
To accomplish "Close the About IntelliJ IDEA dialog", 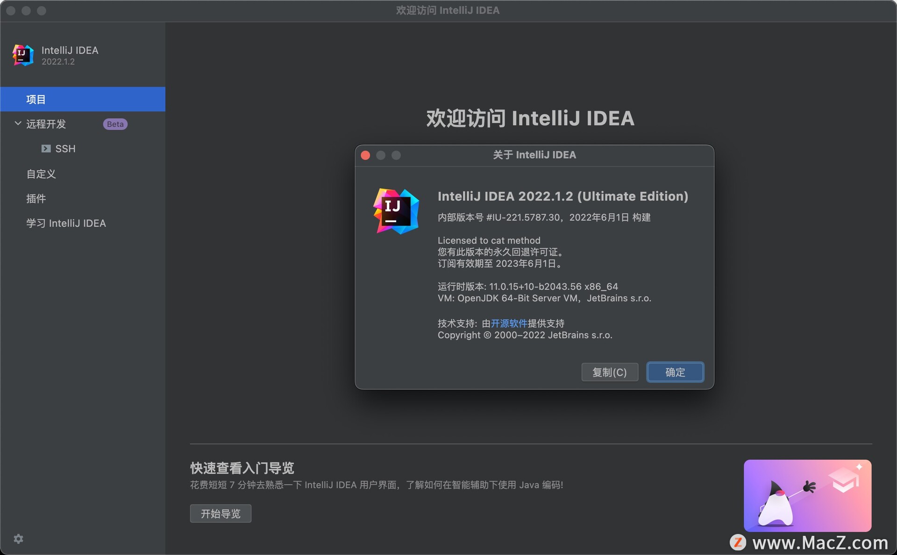I will [365, 155].
